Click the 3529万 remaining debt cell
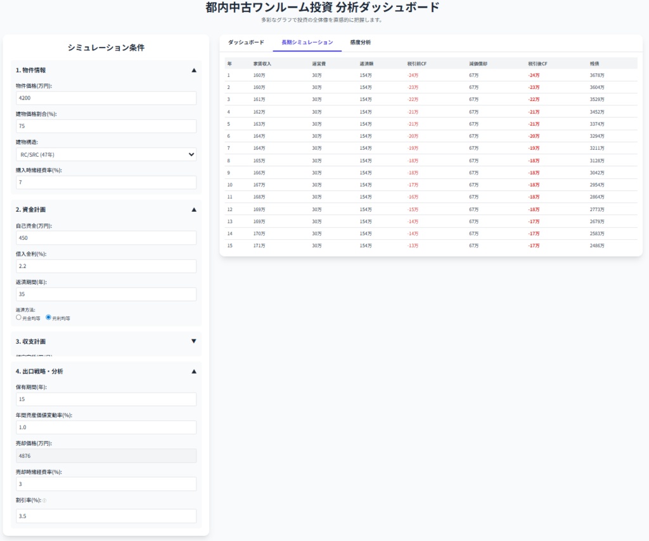 pos(597,100)
